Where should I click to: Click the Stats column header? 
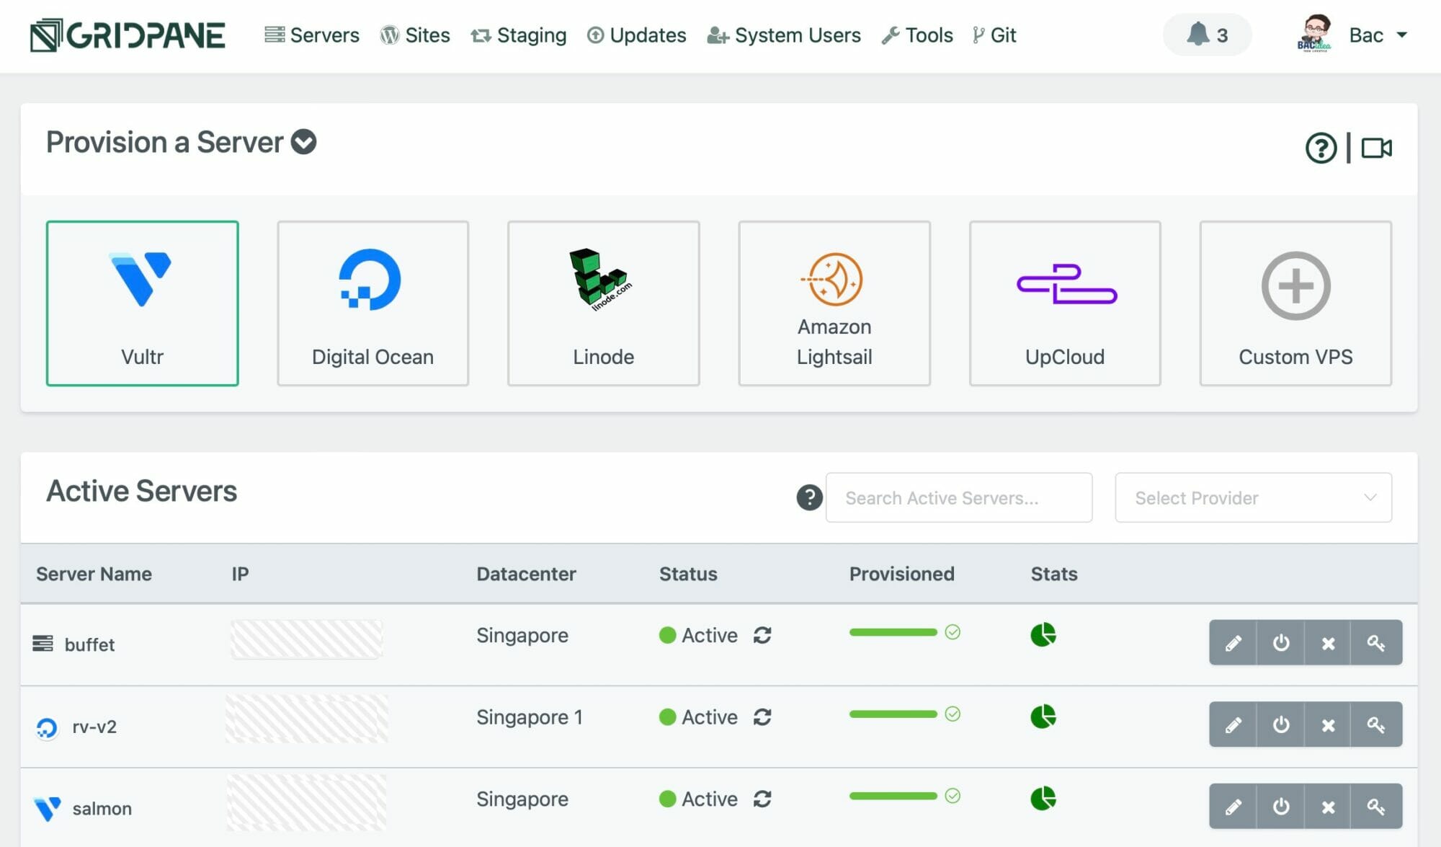[x=1054, y=574]
